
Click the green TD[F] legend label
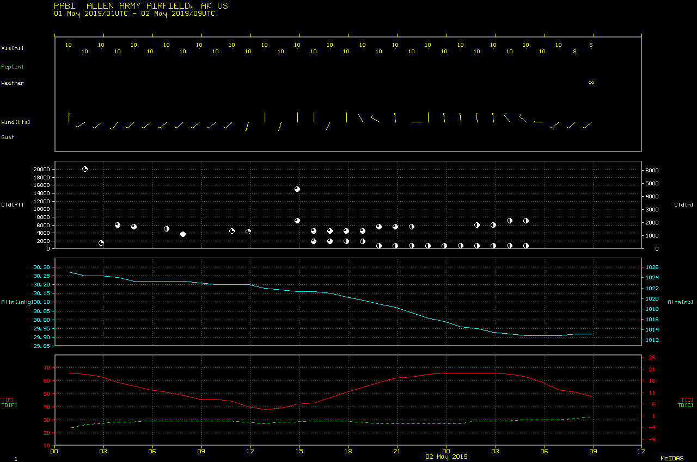click(9, 405)
